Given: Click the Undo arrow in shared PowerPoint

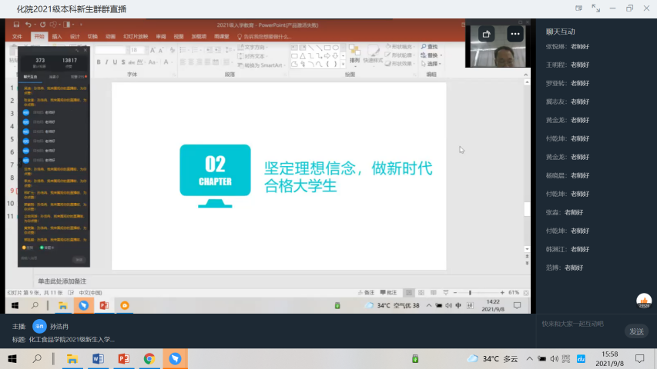Looking at the screenshot, I should point(28,25).
